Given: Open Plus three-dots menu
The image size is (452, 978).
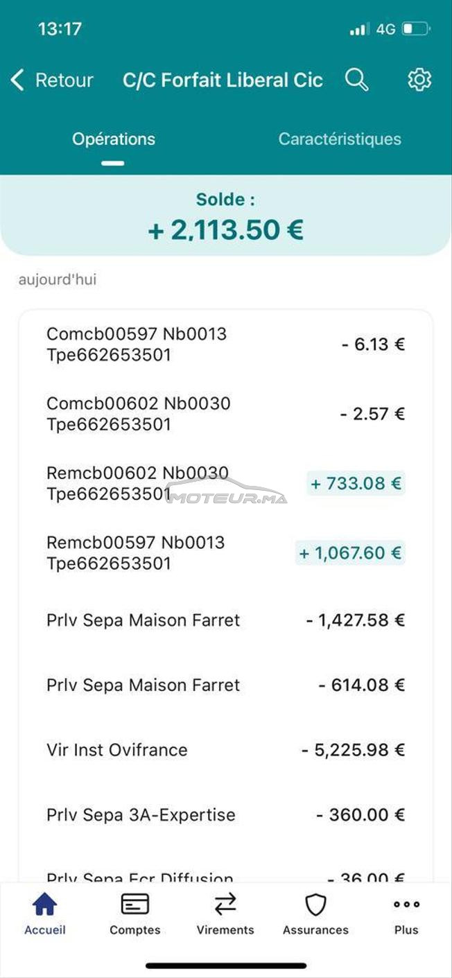Looking at the screenshot, I should pos(406,904).
